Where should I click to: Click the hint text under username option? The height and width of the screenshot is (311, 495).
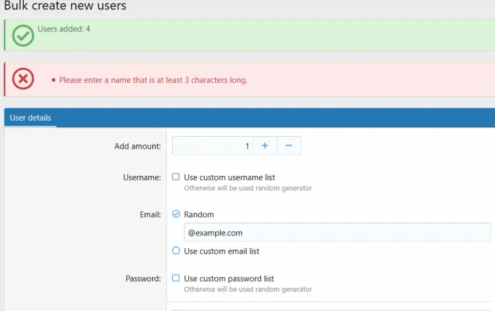[248, 188]
